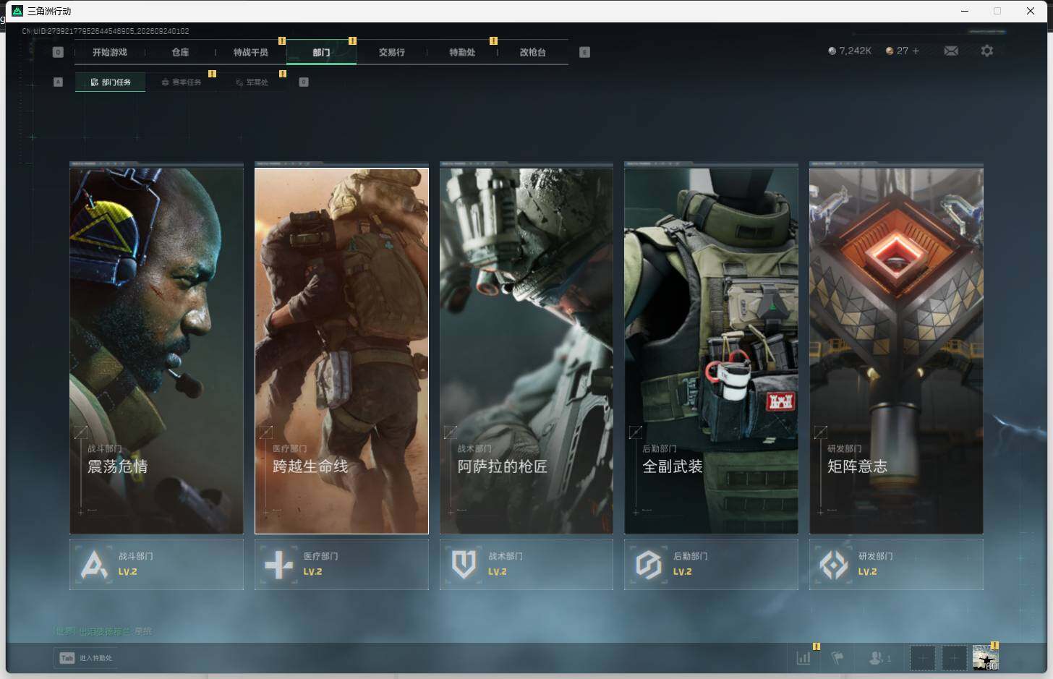Click the second empty squad slot plus
Image resolution: width=1053 pixels, height=679 pixels.
pos(954,658)
